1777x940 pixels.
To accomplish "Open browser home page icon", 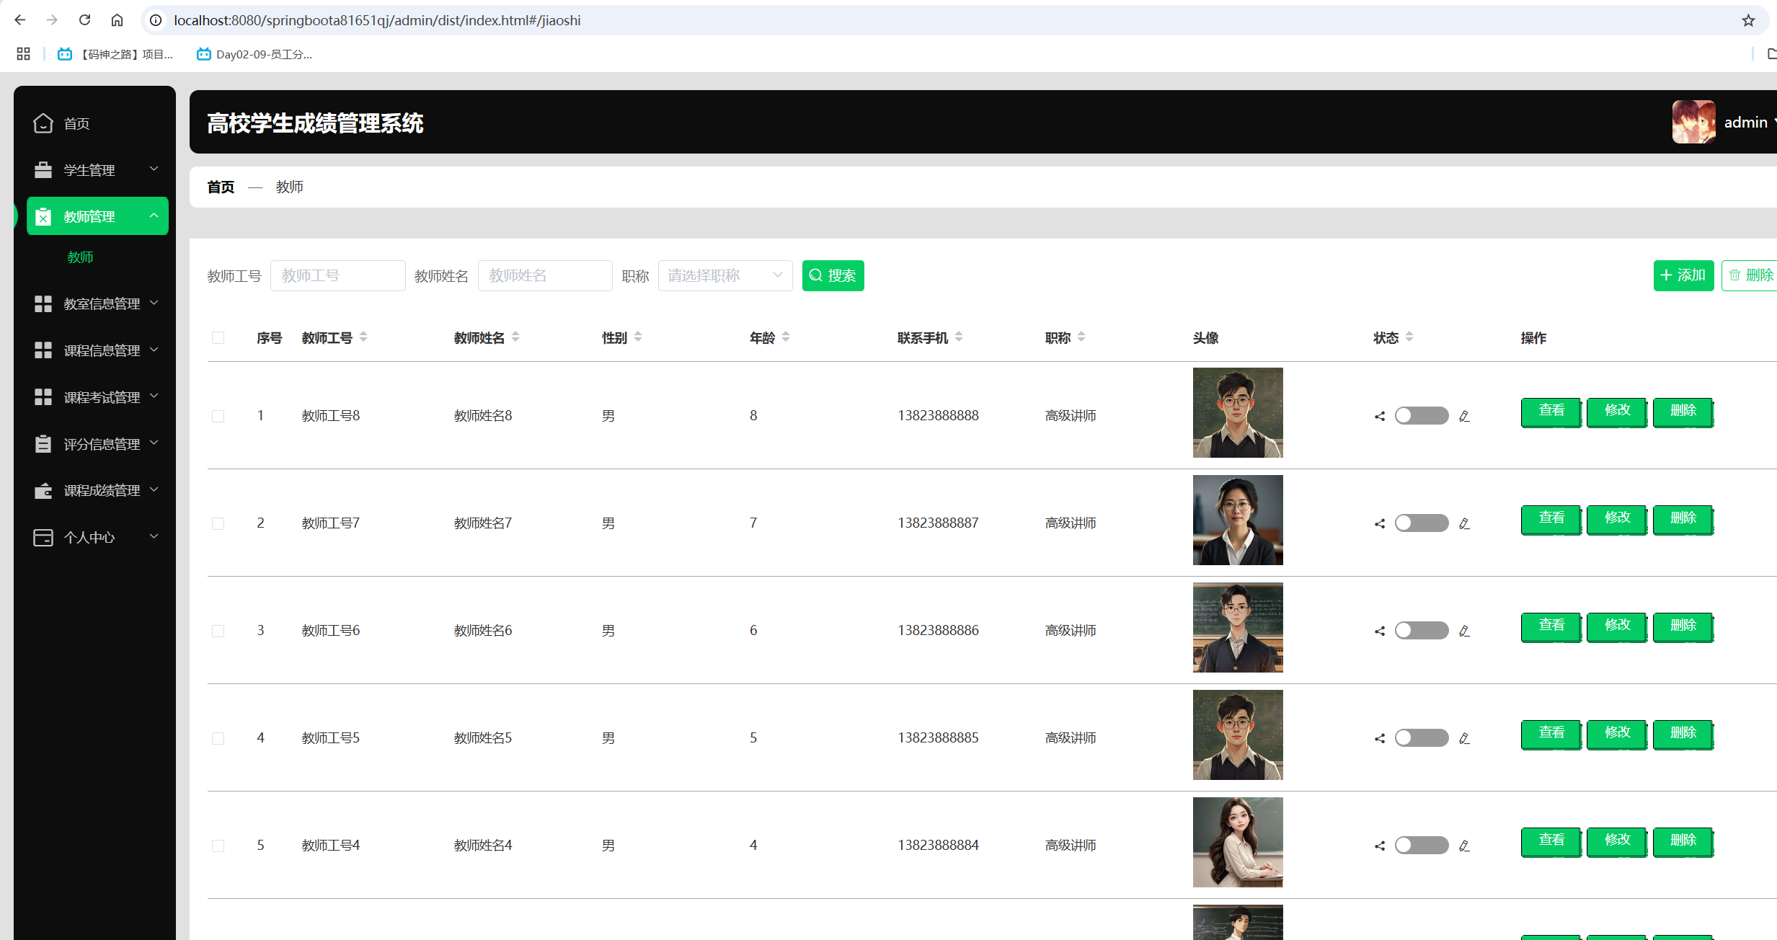I will click(x=117, y=20).
